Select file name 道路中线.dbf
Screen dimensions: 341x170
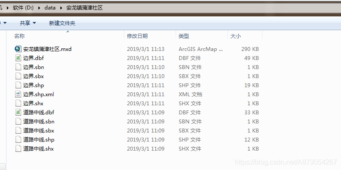[x=39, y=112]
